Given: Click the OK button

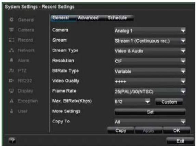Looking at the screenshot, I should pyautogui.click(x=177, y=131).
